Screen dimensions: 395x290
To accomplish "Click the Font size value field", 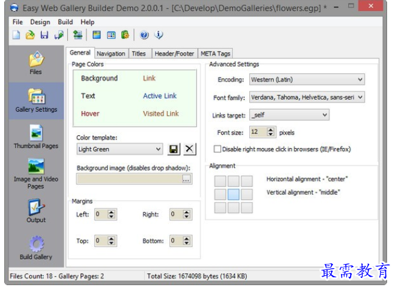I will [x=258, y=132].
